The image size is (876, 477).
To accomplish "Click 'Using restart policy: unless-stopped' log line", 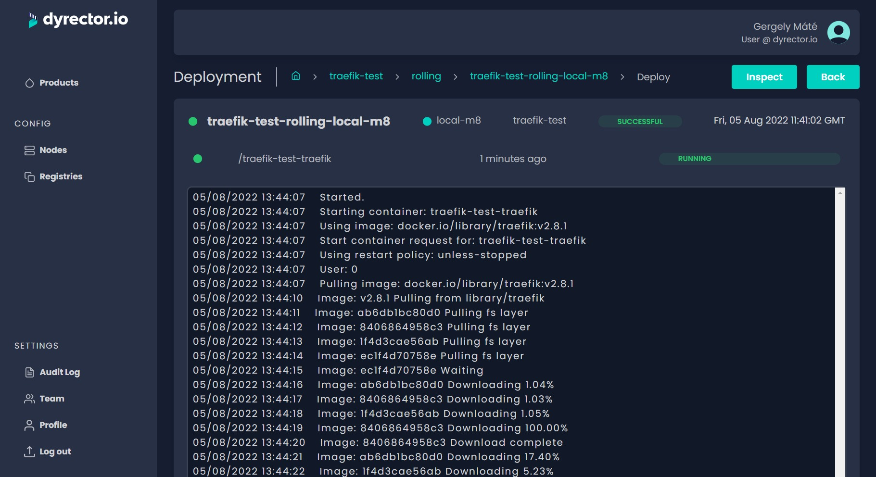I will [423, 255].
